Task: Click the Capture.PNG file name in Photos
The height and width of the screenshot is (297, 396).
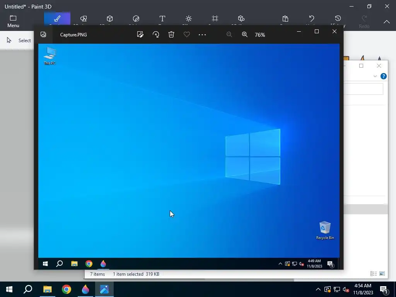Action: [x=73, y=34]
